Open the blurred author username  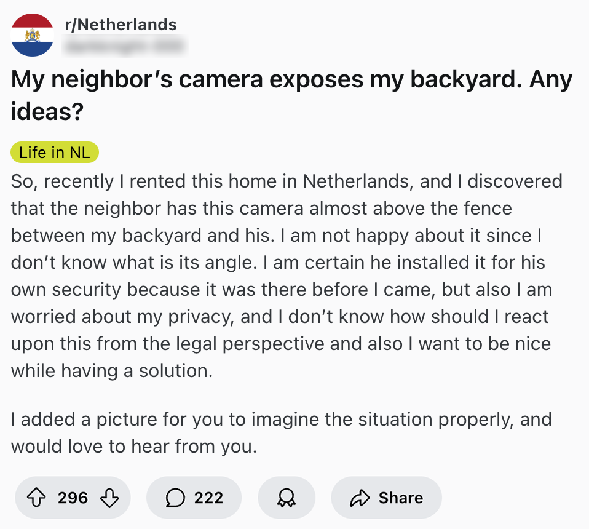click(x=124, y=45)
